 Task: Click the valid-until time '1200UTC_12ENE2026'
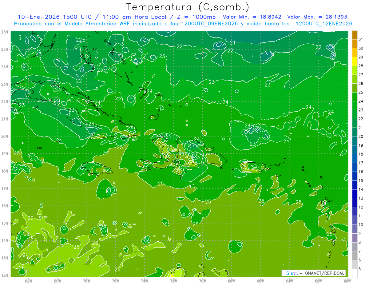324,24
